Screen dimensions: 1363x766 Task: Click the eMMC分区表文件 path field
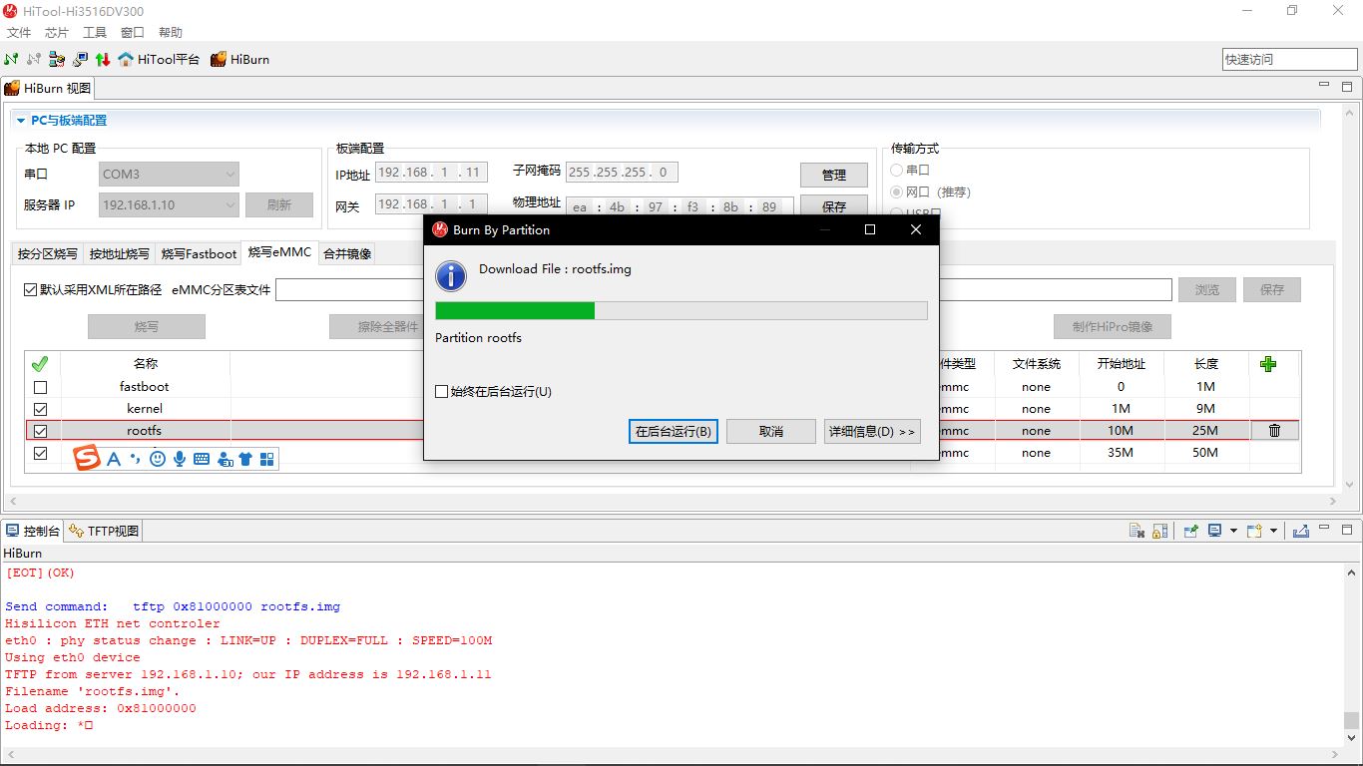(723, 289)
